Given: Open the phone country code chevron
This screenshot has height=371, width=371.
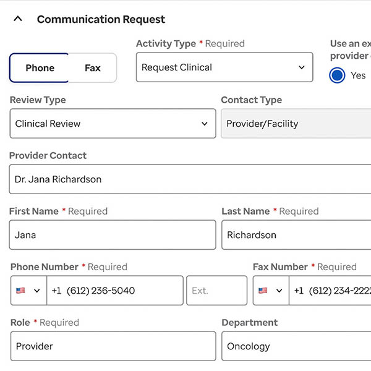Looking at the screenshot, I should point(36,291).
